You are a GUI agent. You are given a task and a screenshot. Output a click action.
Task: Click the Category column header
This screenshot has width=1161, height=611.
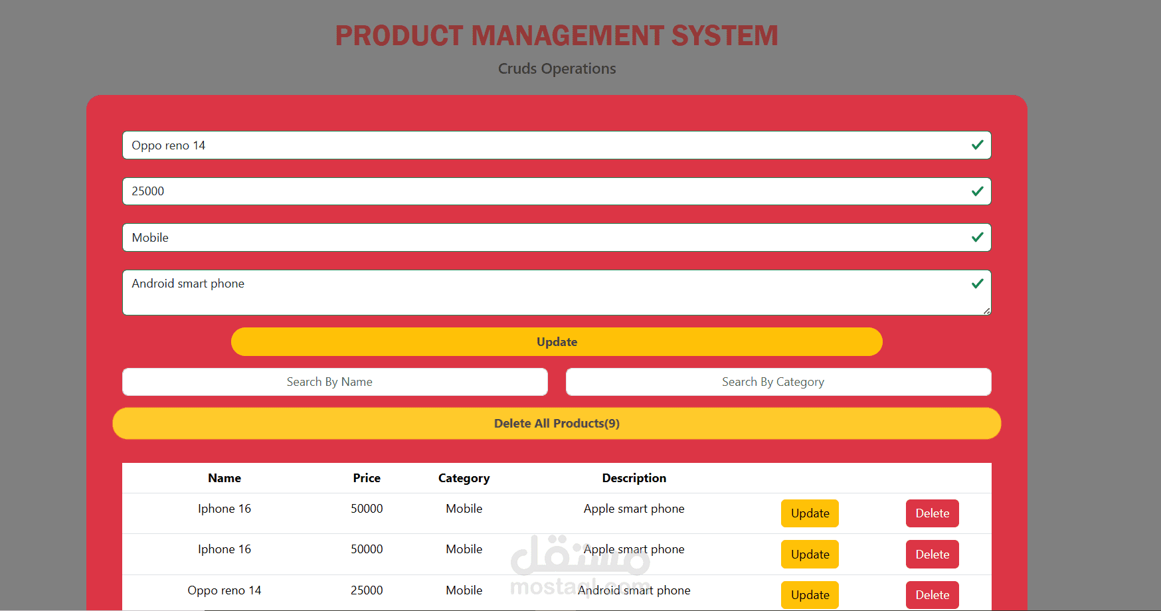464,478
